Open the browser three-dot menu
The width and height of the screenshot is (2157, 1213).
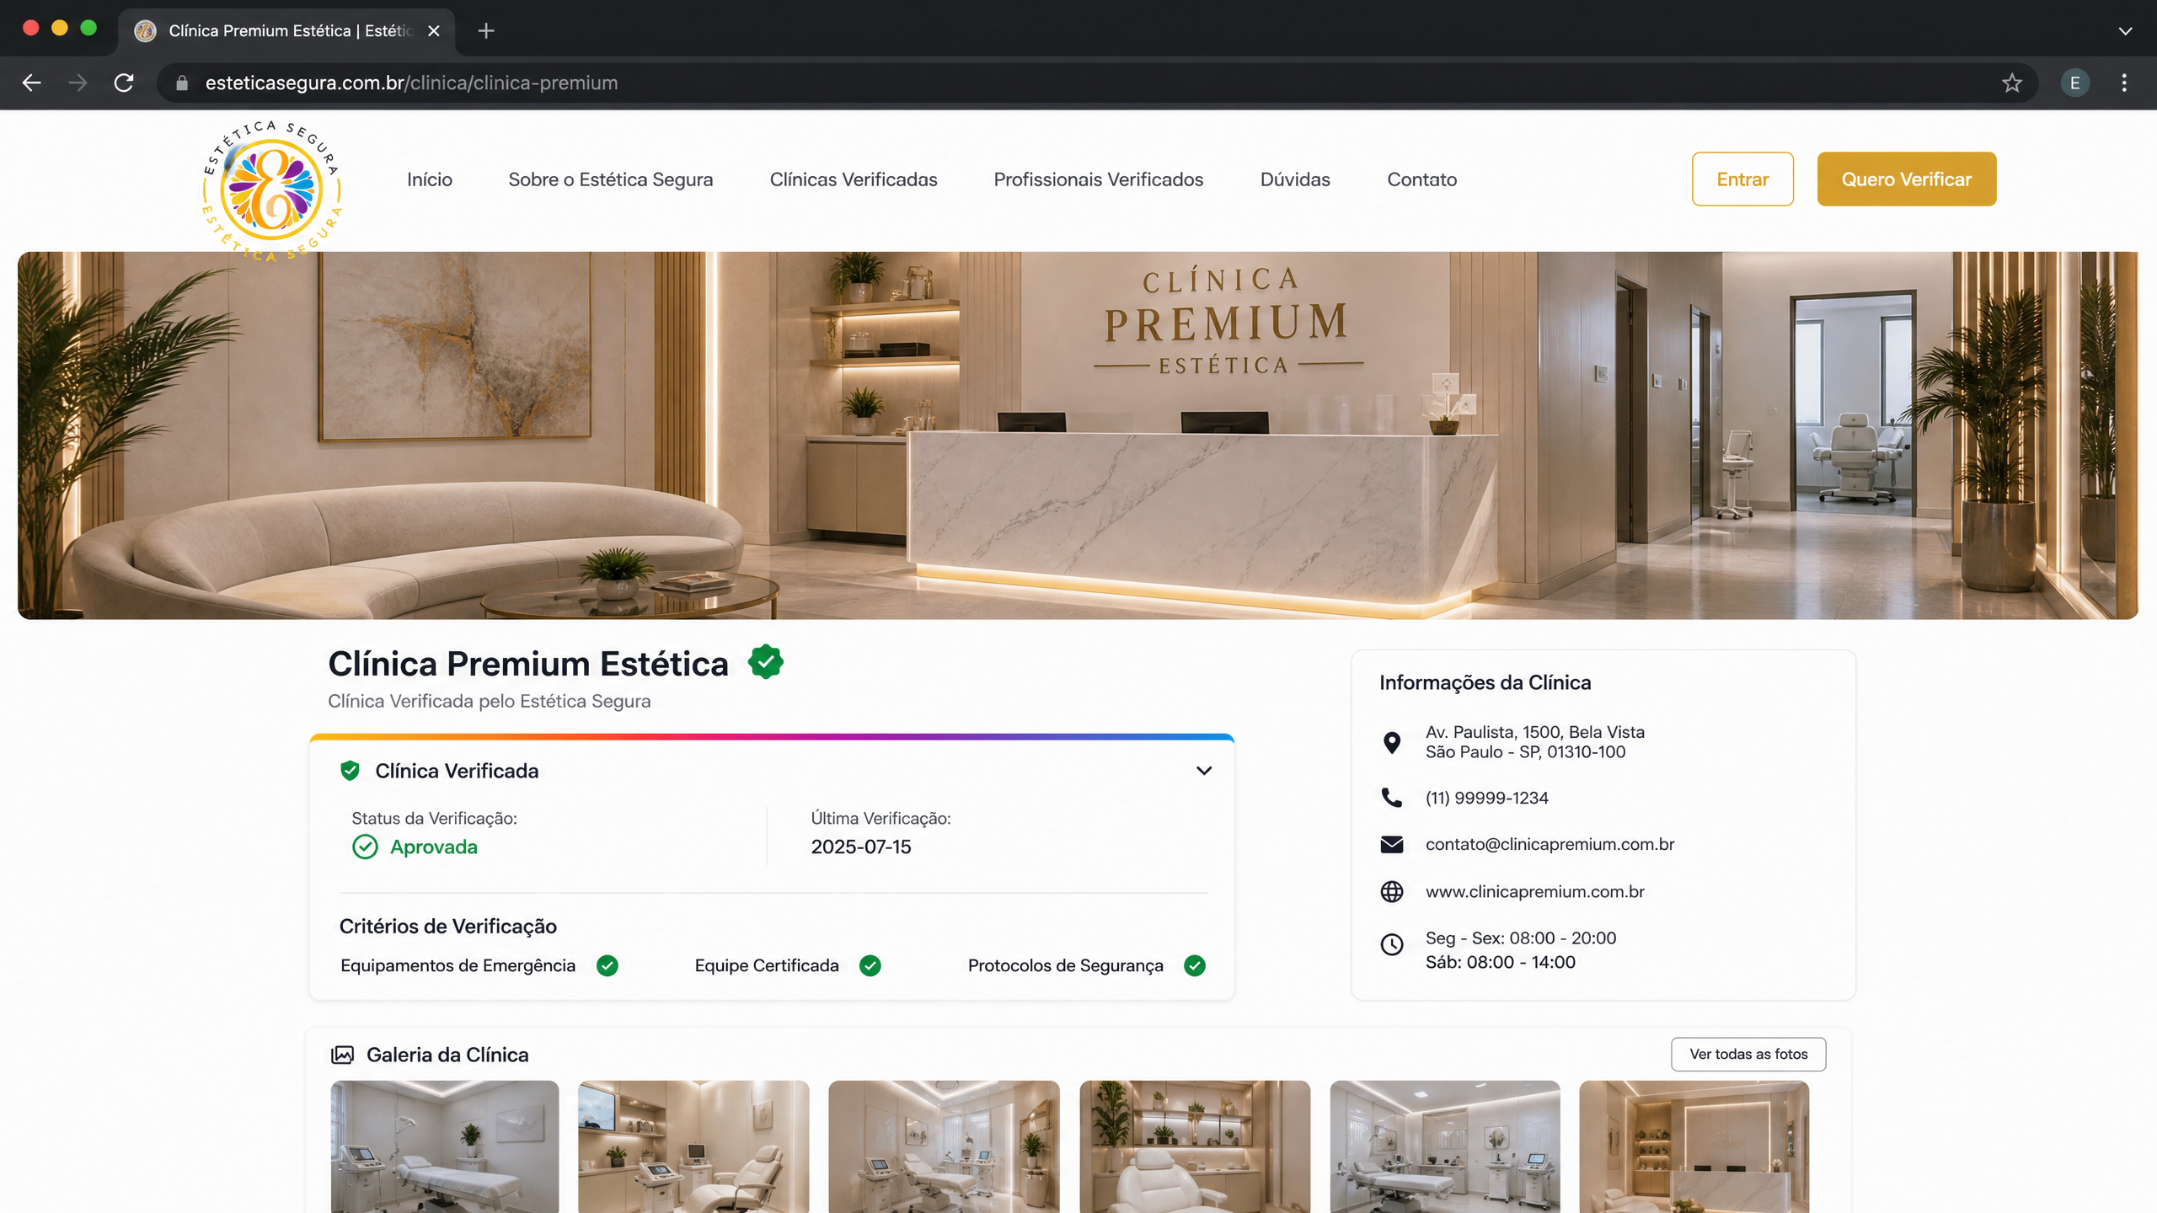pos(2124,83)
